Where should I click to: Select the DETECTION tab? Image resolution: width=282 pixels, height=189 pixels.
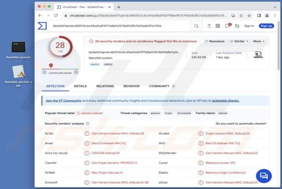coord(55,86)
